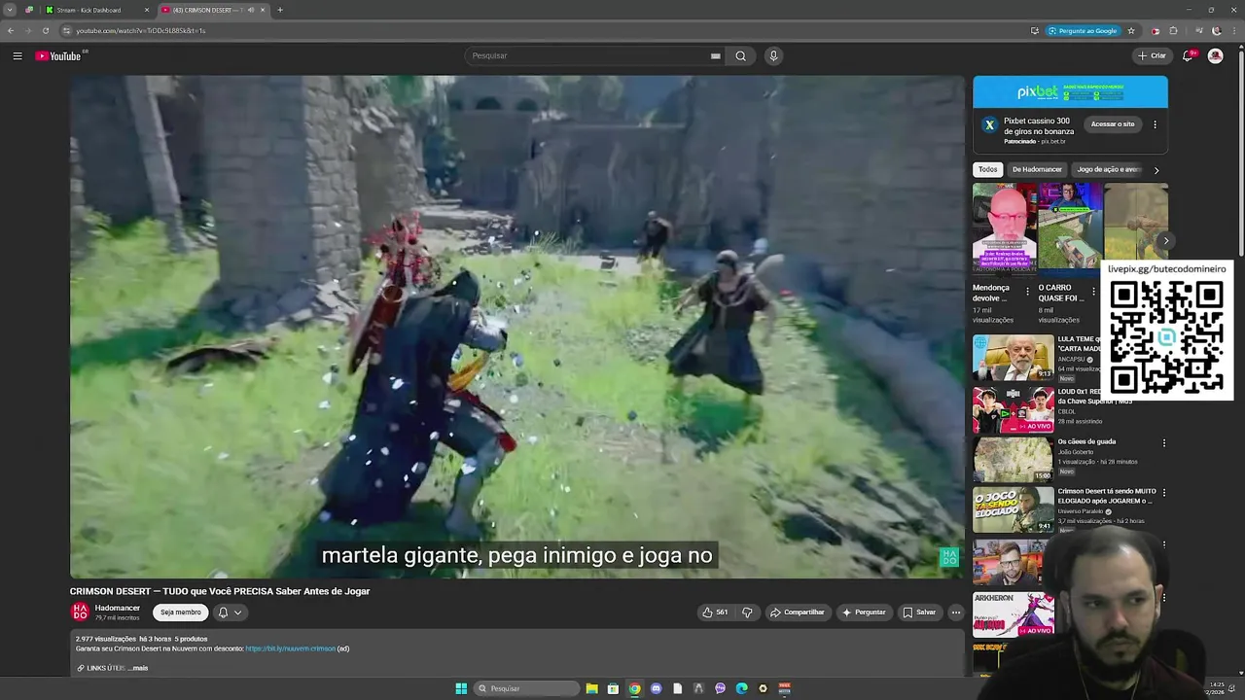Open the Mendonça devolve short thumbnail
This screenshot has width=1245, height=700.
point(1005,228)
